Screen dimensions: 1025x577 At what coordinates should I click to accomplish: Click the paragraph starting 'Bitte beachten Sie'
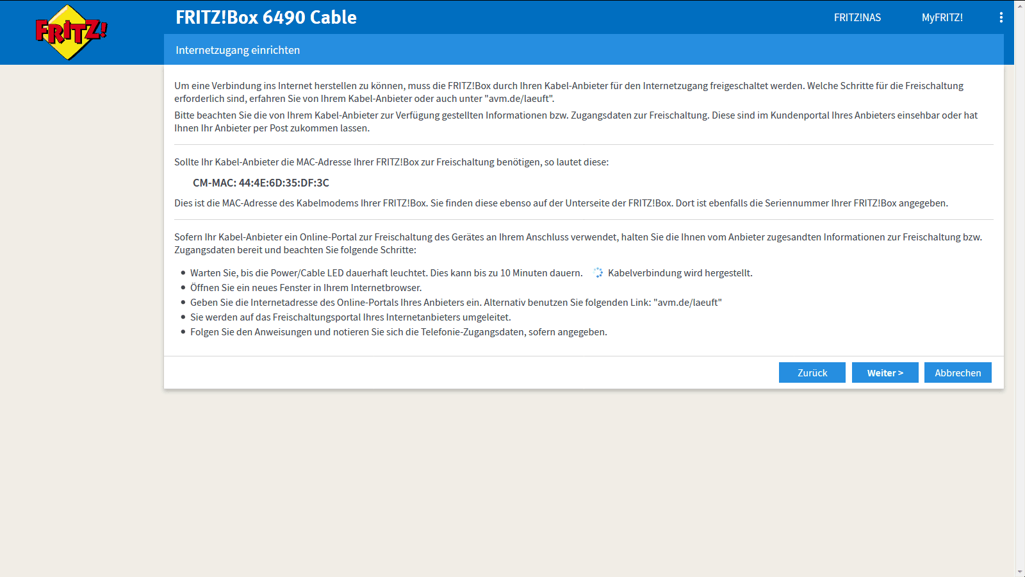[x=576, y=122]
